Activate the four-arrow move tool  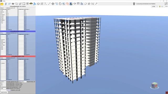(x=53, y=4)
